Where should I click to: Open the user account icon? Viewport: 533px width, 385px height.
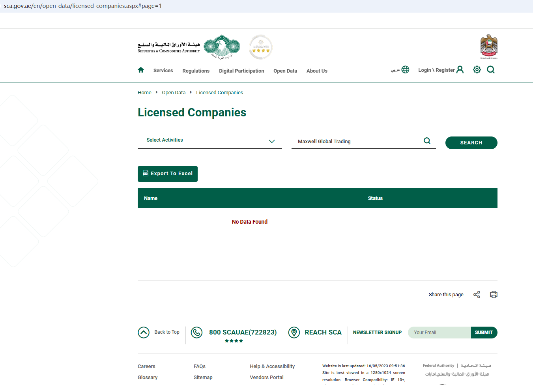click(x=460, y=70)
